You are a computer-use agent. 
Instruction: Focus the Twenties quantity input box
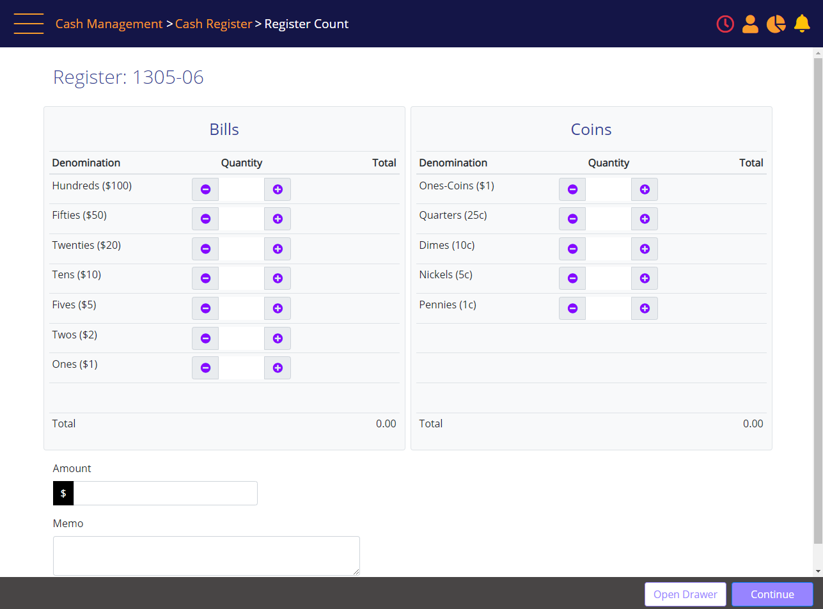coord(241,249)
